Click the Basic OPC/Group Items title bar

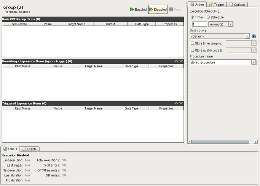(x=93, y=19)
